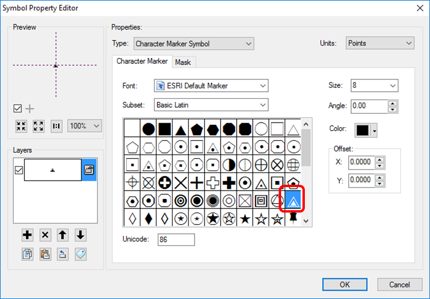
Task: Click the Paste Layer icon
Action: tap(45, 253)
